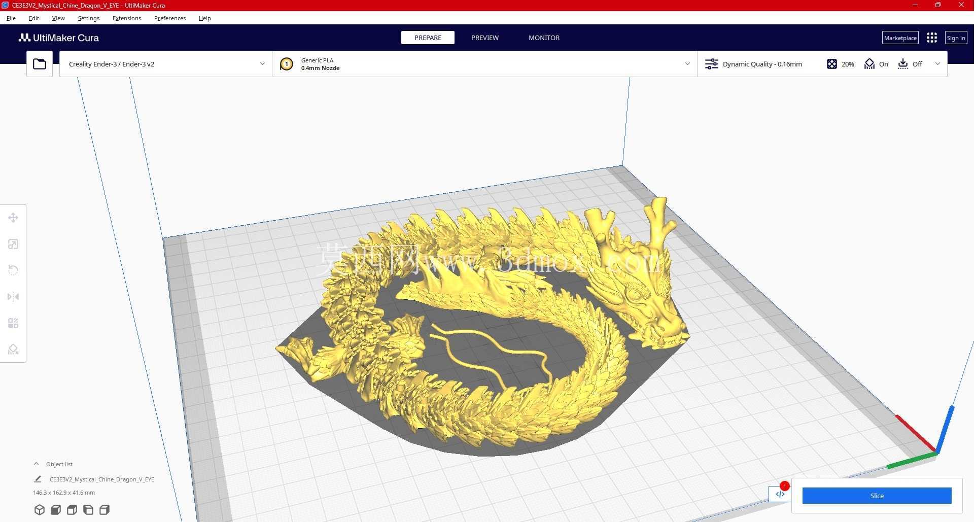Expand the material and nozzle dropdown
The width and height of the screenshot is (976, 522).
[687, 64]
